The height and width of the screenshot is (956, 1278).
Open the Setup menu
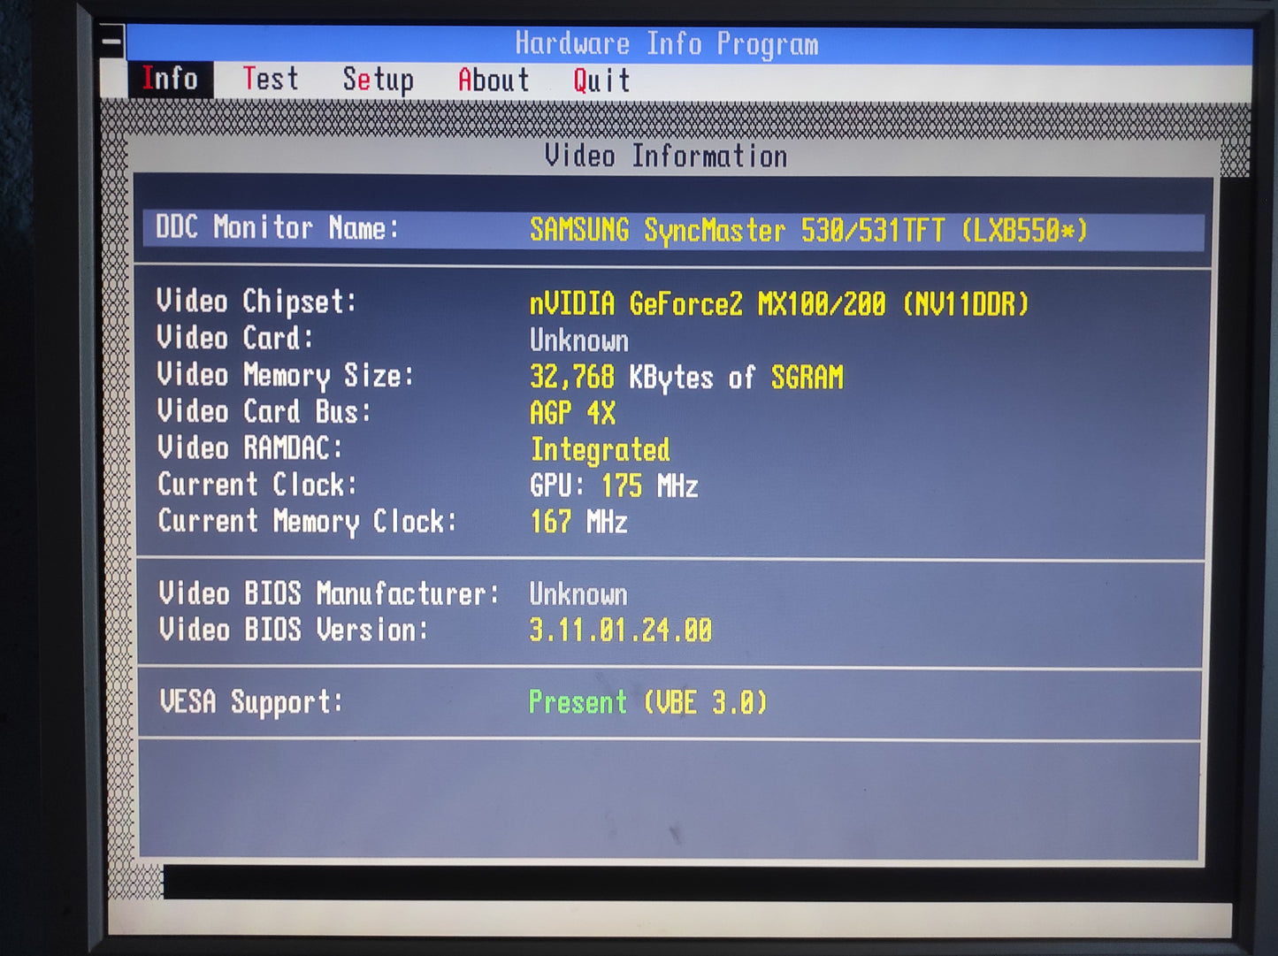[379, 80]
